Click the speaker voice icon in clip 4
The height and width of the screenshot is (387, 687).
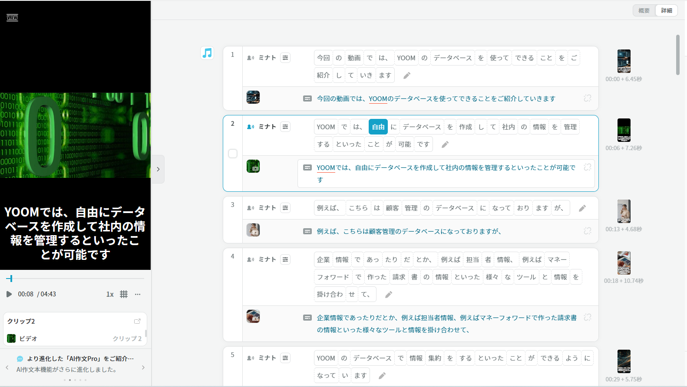tap(251, 259)
